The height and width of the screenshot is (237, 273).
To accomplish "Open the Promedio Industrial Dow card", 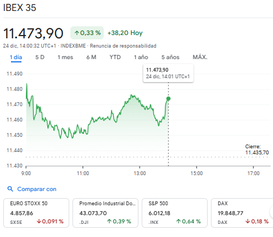I will point(105,213).
